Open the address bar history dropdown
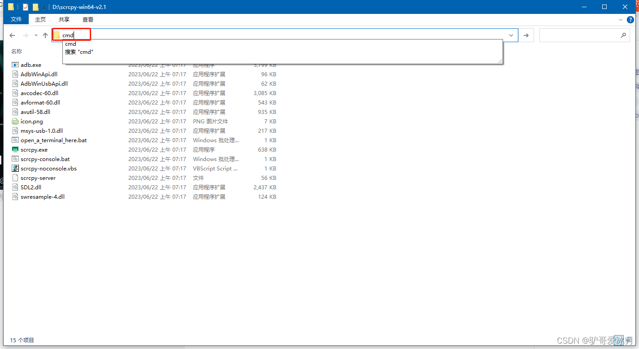Image resolution: width=639 pixels, height=349 pixels. coord(511,35)
